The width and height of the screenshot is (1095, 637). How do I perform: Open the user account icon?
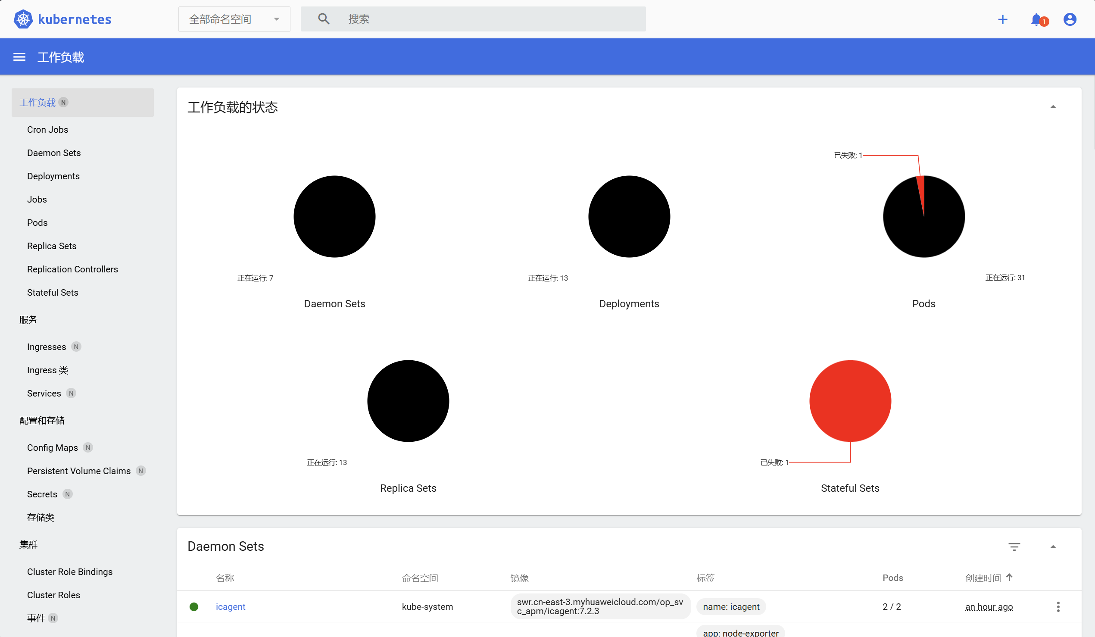1070,19
